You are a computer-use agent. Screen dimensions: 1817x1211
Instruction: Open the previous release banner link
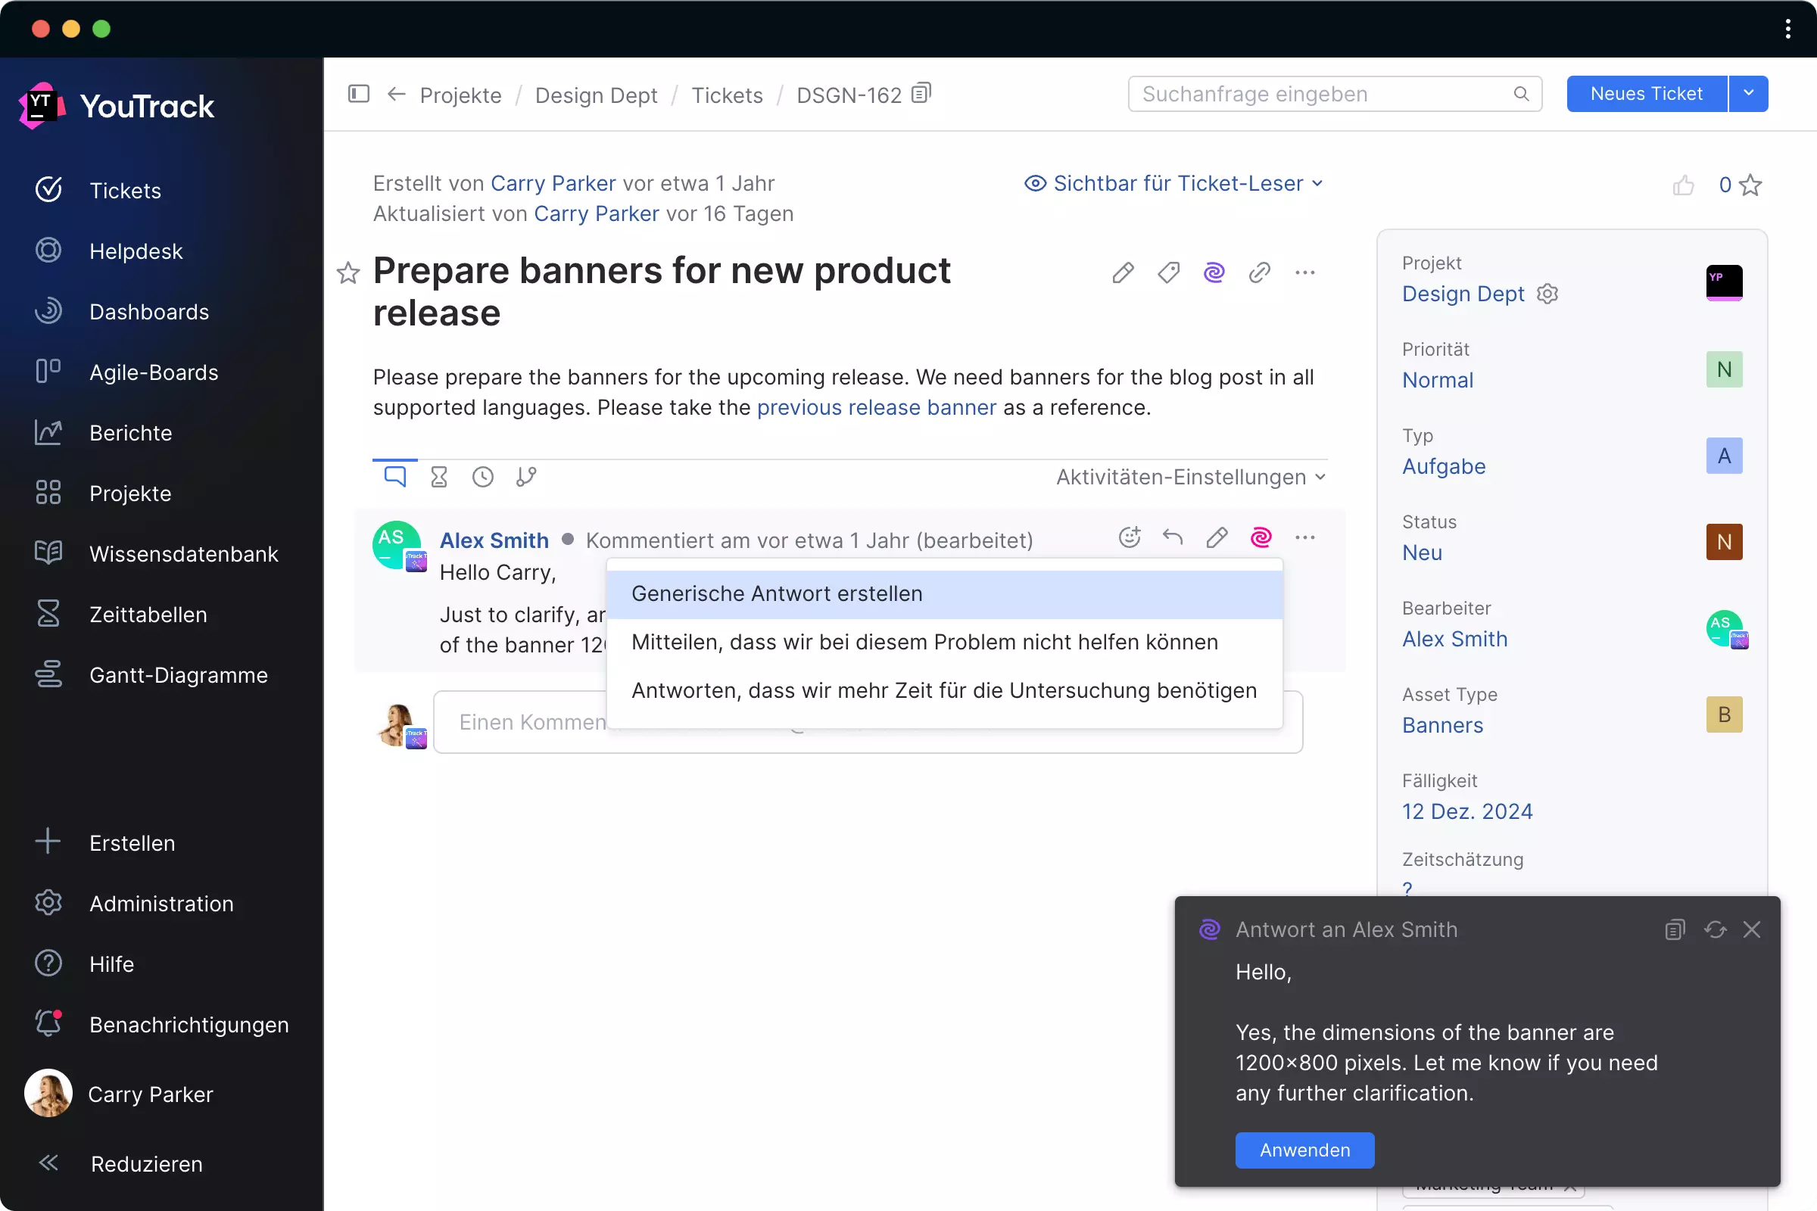pos(876,407)
